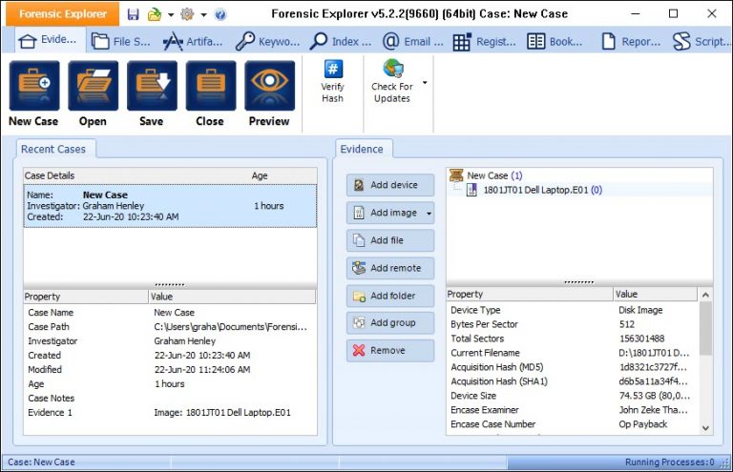The height and width of the screenshot is (472, 733).
Task: Select 1801JT01 Dell Laptop.E01 in evidence tree
Action: point(541,190)
